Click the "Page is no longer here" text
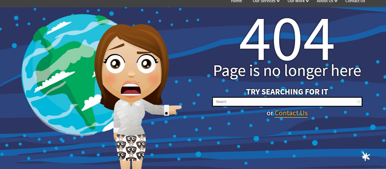This screenshot has width=386, height=169. (287, 71)
